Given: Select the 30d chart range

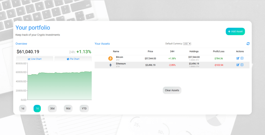Looking at the screenshot, I should click(x=52, y=108).
